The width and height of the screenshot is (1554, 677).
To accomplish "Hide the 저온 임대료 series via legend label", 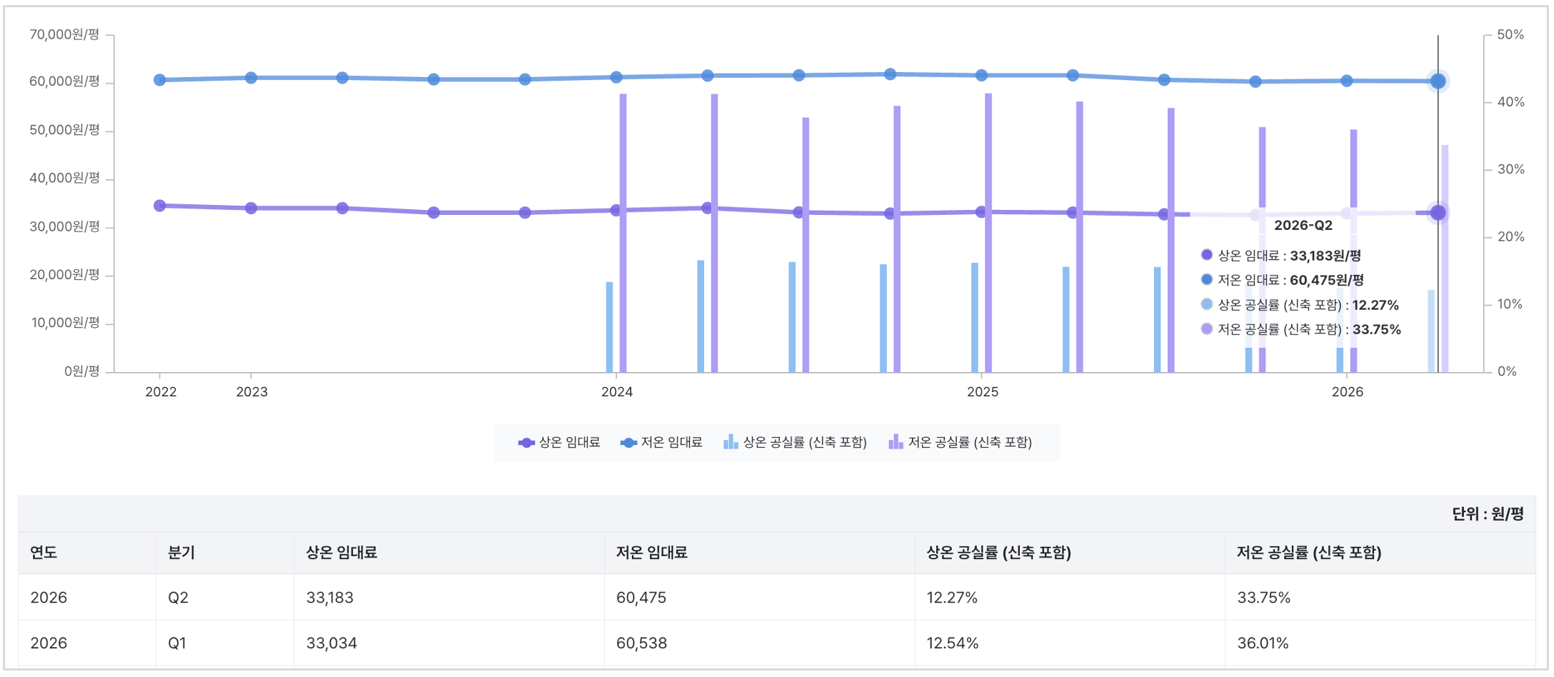I will 671,443.
